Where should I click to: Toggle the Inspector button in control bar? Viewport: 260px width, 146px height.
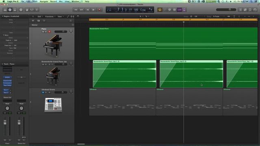point(10,10)
